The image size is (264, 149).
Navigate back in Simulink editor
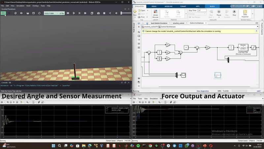pos(139,23)
